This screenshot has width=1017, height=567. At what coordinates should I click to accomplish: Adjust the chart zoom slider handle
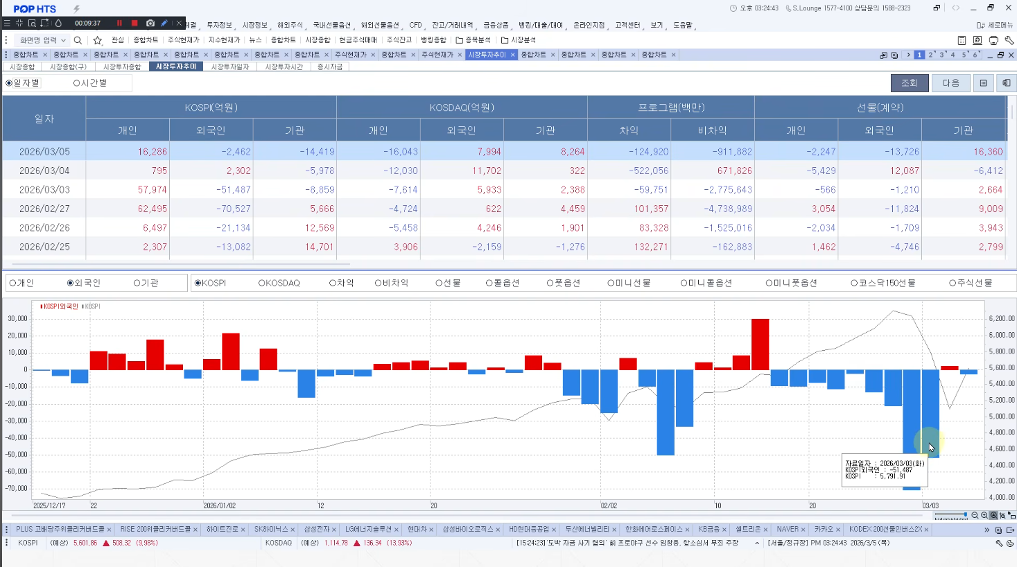tap(965, 516)
